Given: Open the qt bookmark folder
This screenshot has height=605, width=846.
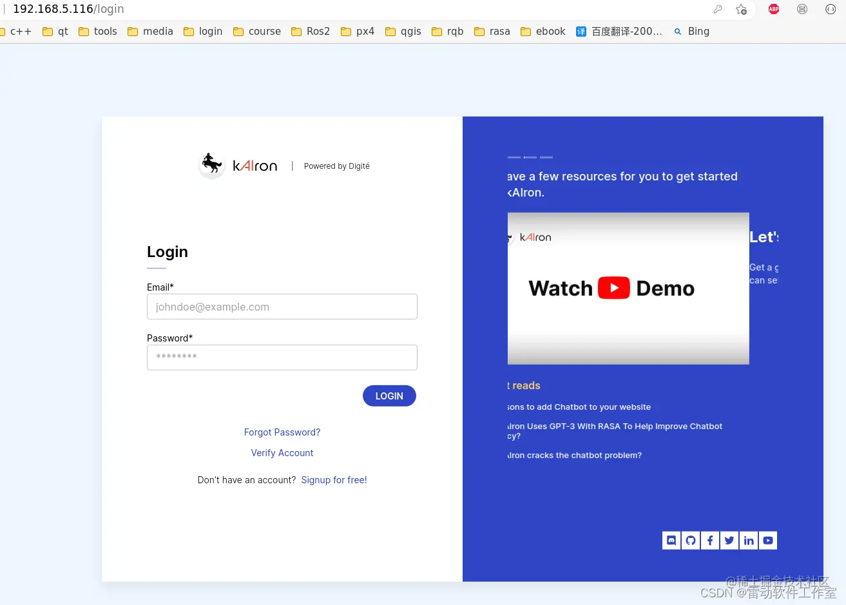Looking at the screenshot, I should (x=55, y=31).
